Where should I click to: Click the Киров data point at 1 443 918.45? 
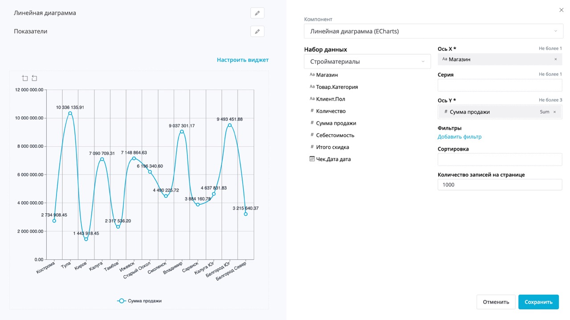86,239
